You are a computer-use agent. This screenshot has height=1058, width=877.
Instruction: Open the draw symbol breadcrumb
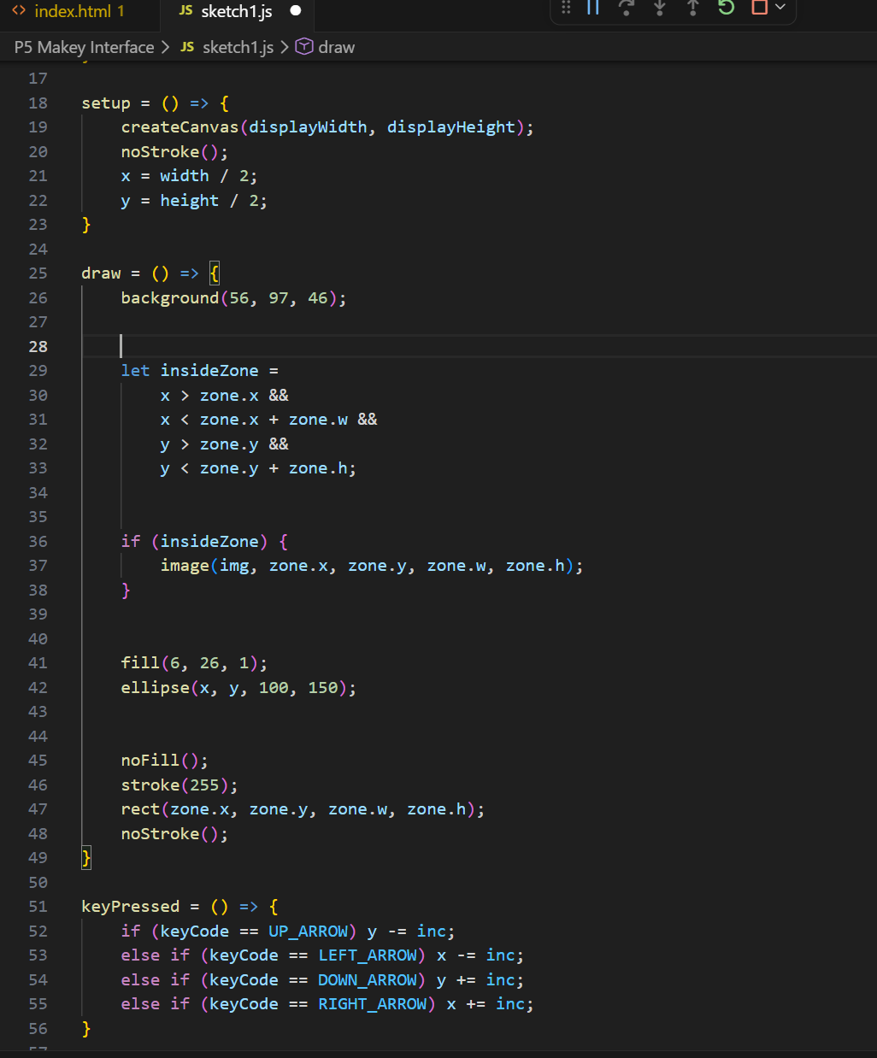click(336, 47)
